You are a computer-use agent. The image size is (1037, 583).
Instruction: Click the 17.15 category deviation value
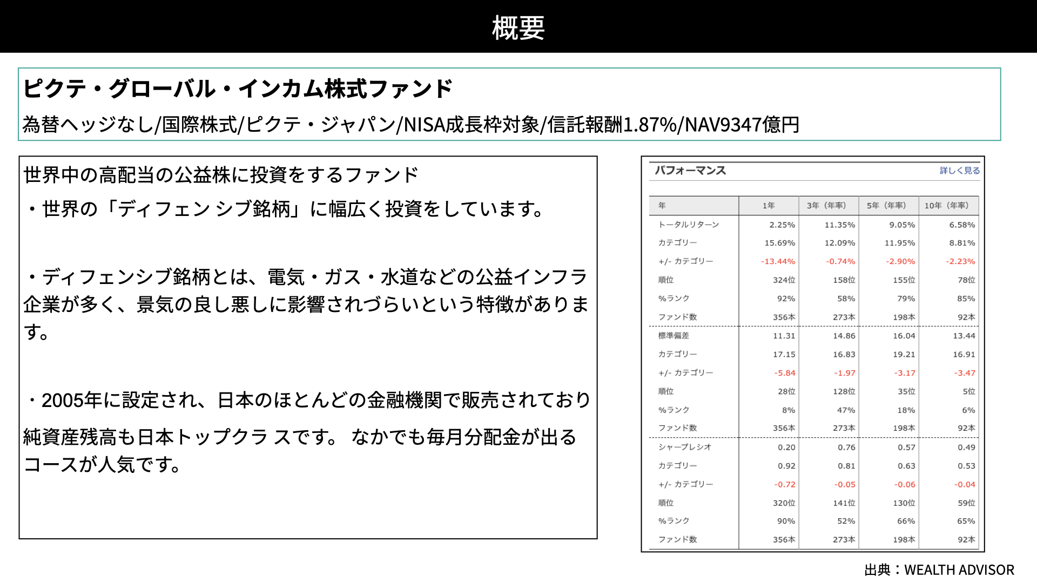click(784, 355)
